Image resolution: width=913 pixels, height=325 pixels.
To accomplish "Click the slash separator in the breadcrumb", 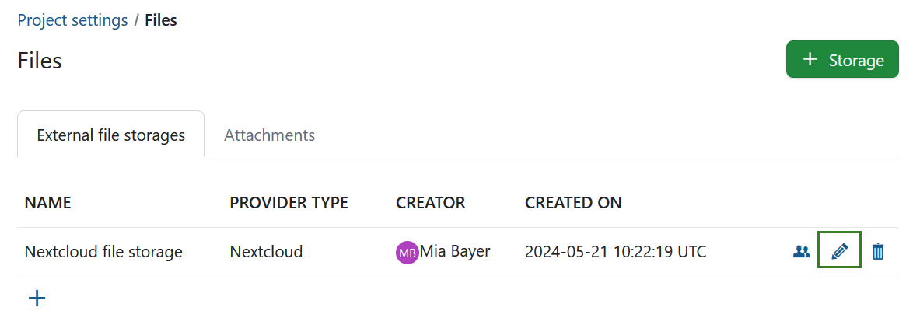I will pos(136,20).
